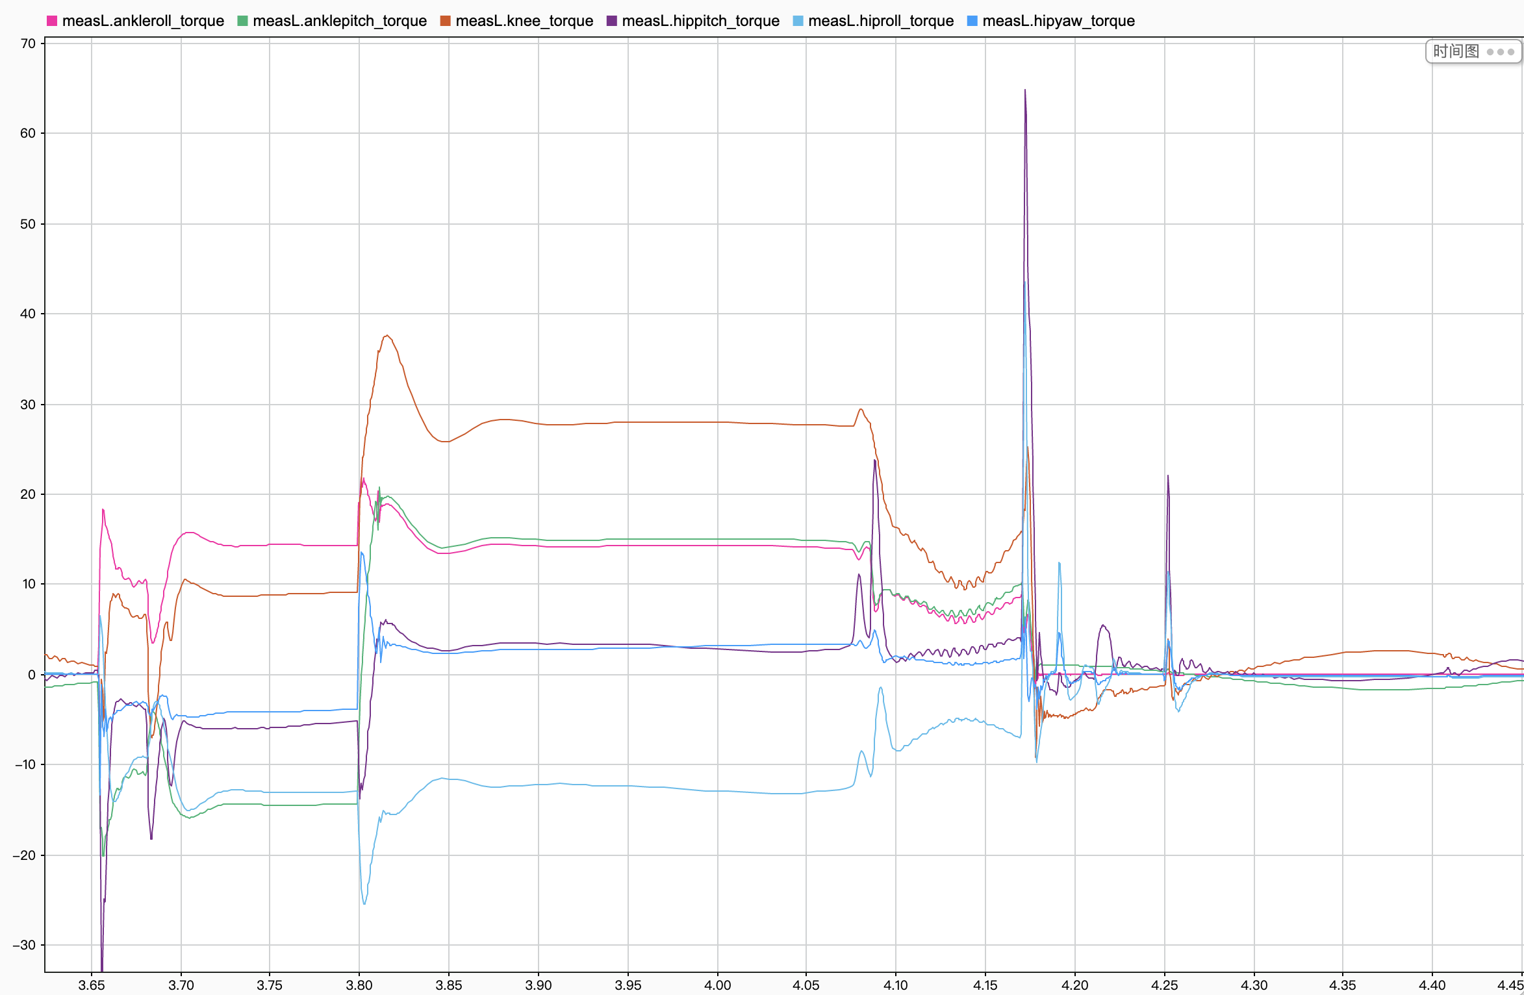Click the 40 y-axis tick label
This screenshot has height=995, width=1524.
pos(28,314)
